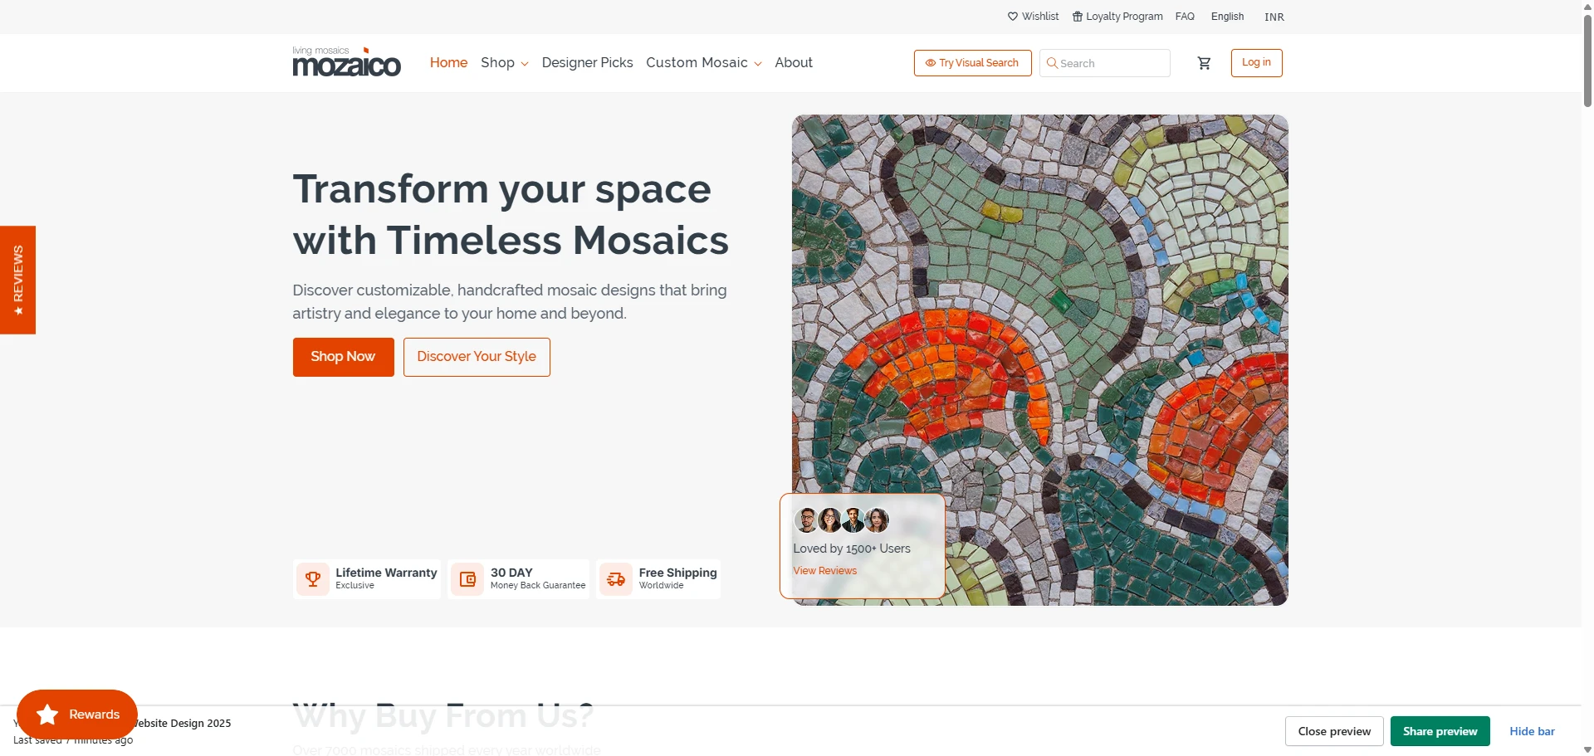This screenshot has height=756, width=1594.
Task: Open the English language selector
Action: coord(1227,17)
